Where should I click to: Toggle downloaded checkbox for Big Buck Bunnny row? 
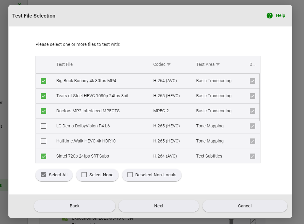(x=252, y=81)
